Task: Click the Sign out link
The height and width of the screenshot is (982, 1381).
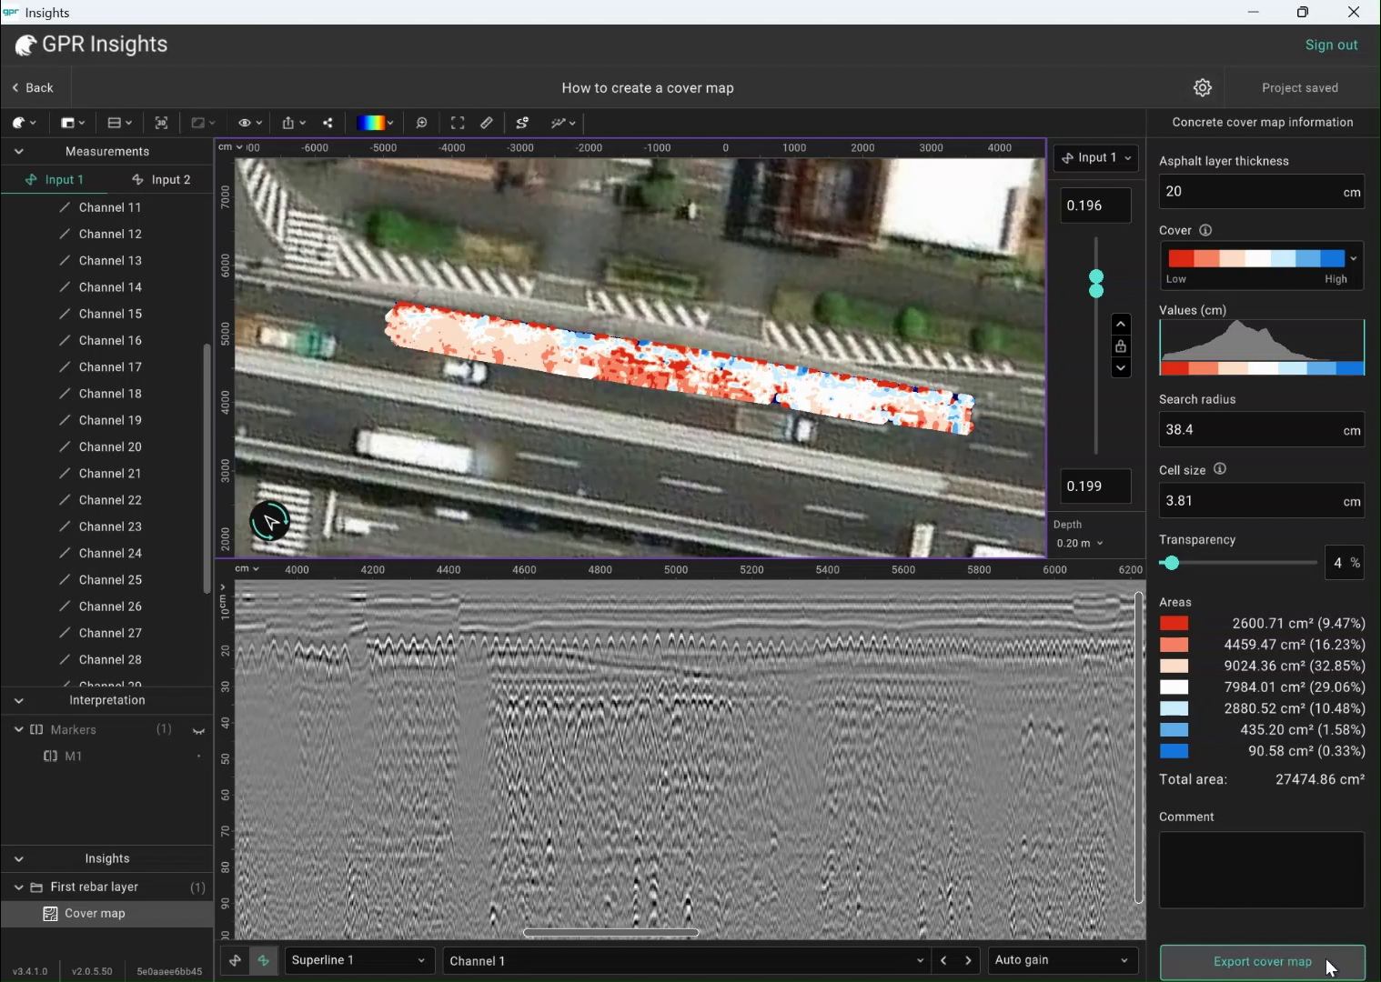Action: pyautogui.click(x=1331, y=44)
